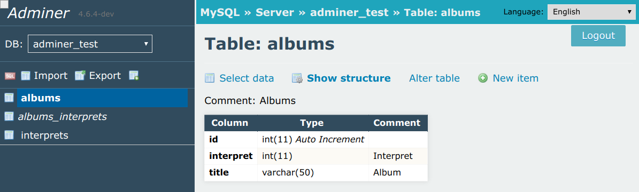
Task: Open the DB adminer_test dropdown
Action: tap(90, 44)
